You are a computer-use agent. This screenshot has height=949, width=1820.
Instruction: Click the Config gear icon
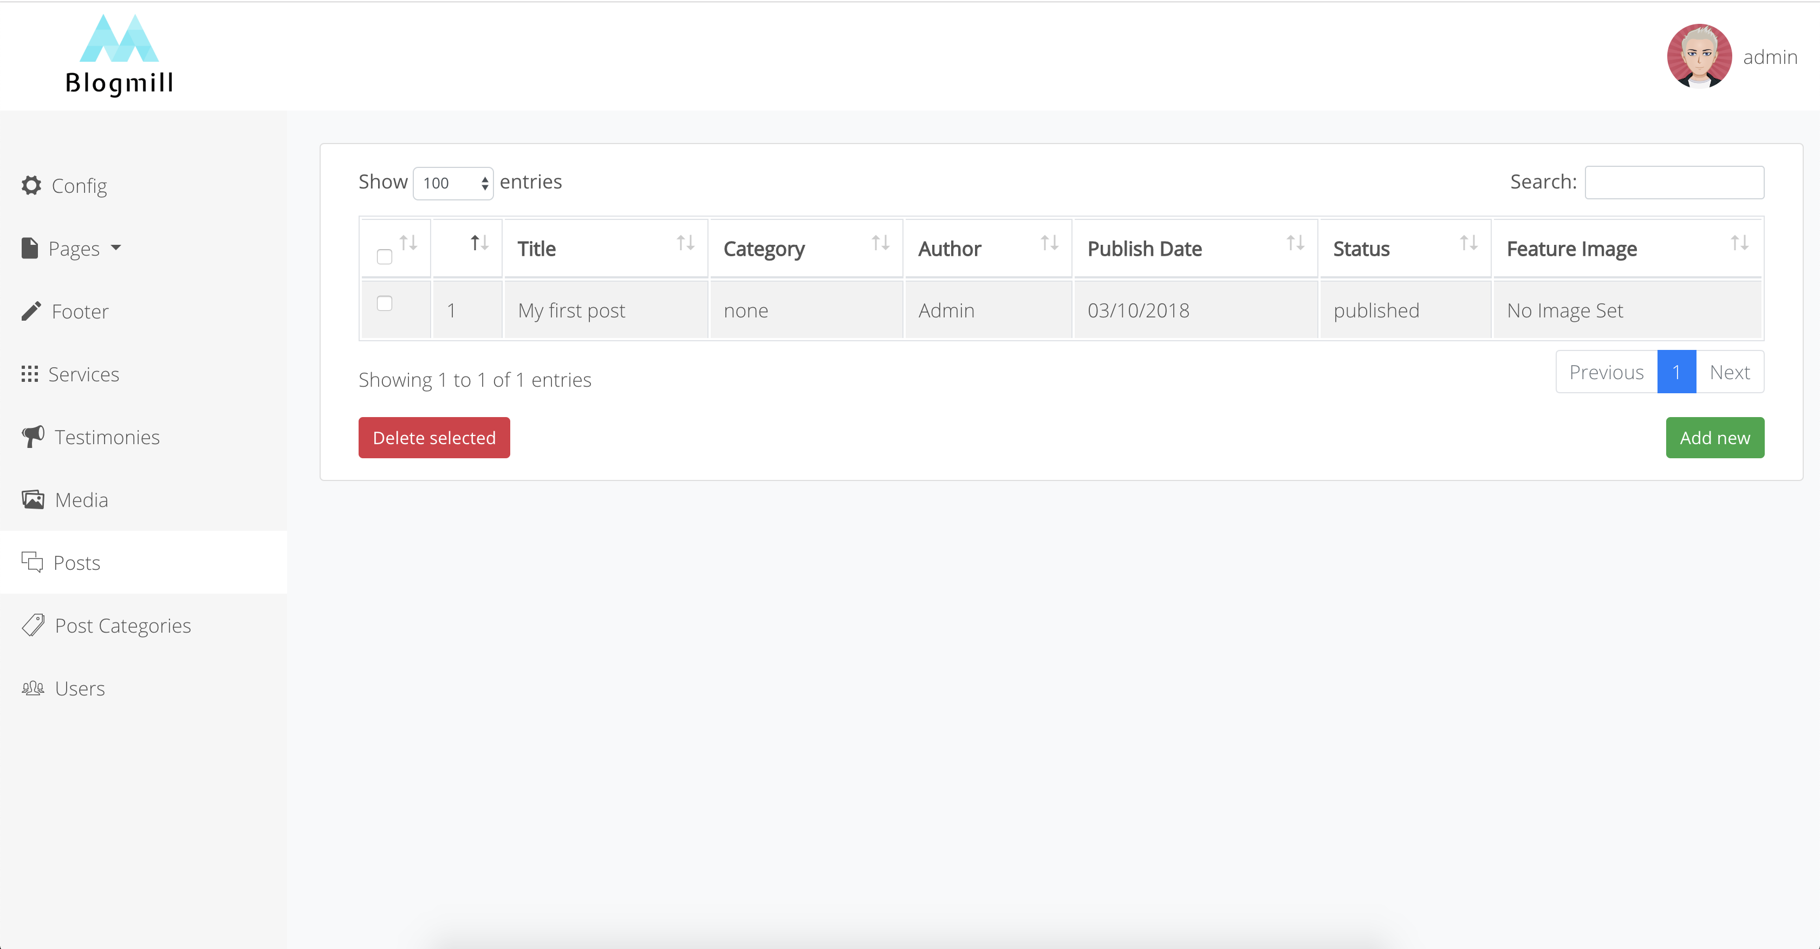click(31, 185)
